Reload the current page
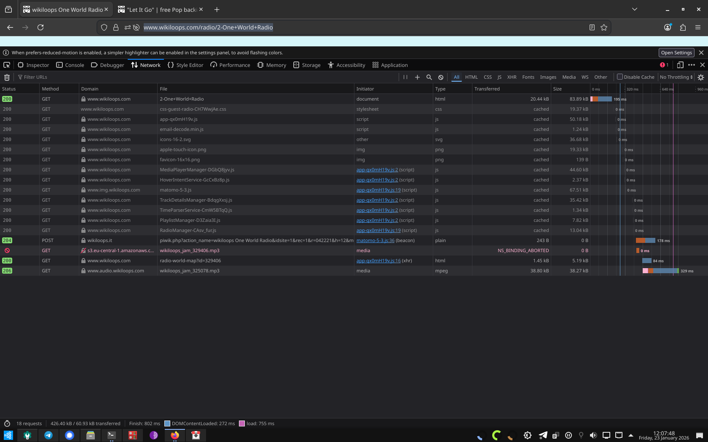The height and width of the screenshot is (442, 708). [40, 27]
